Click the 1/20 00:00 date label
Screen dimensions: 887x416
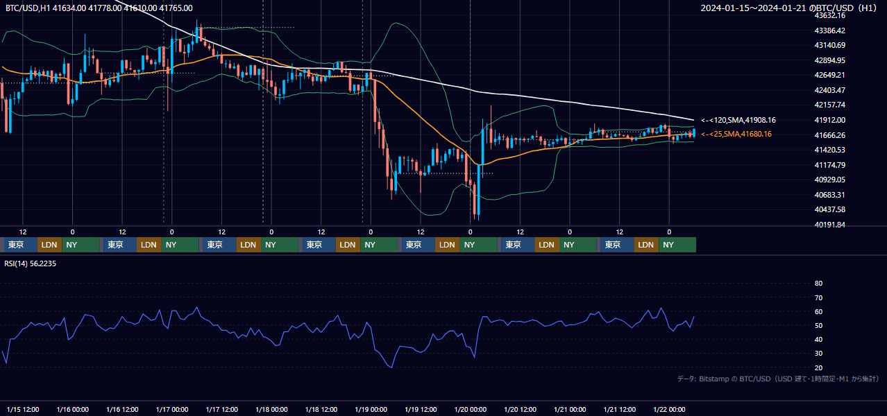[471, 408]
